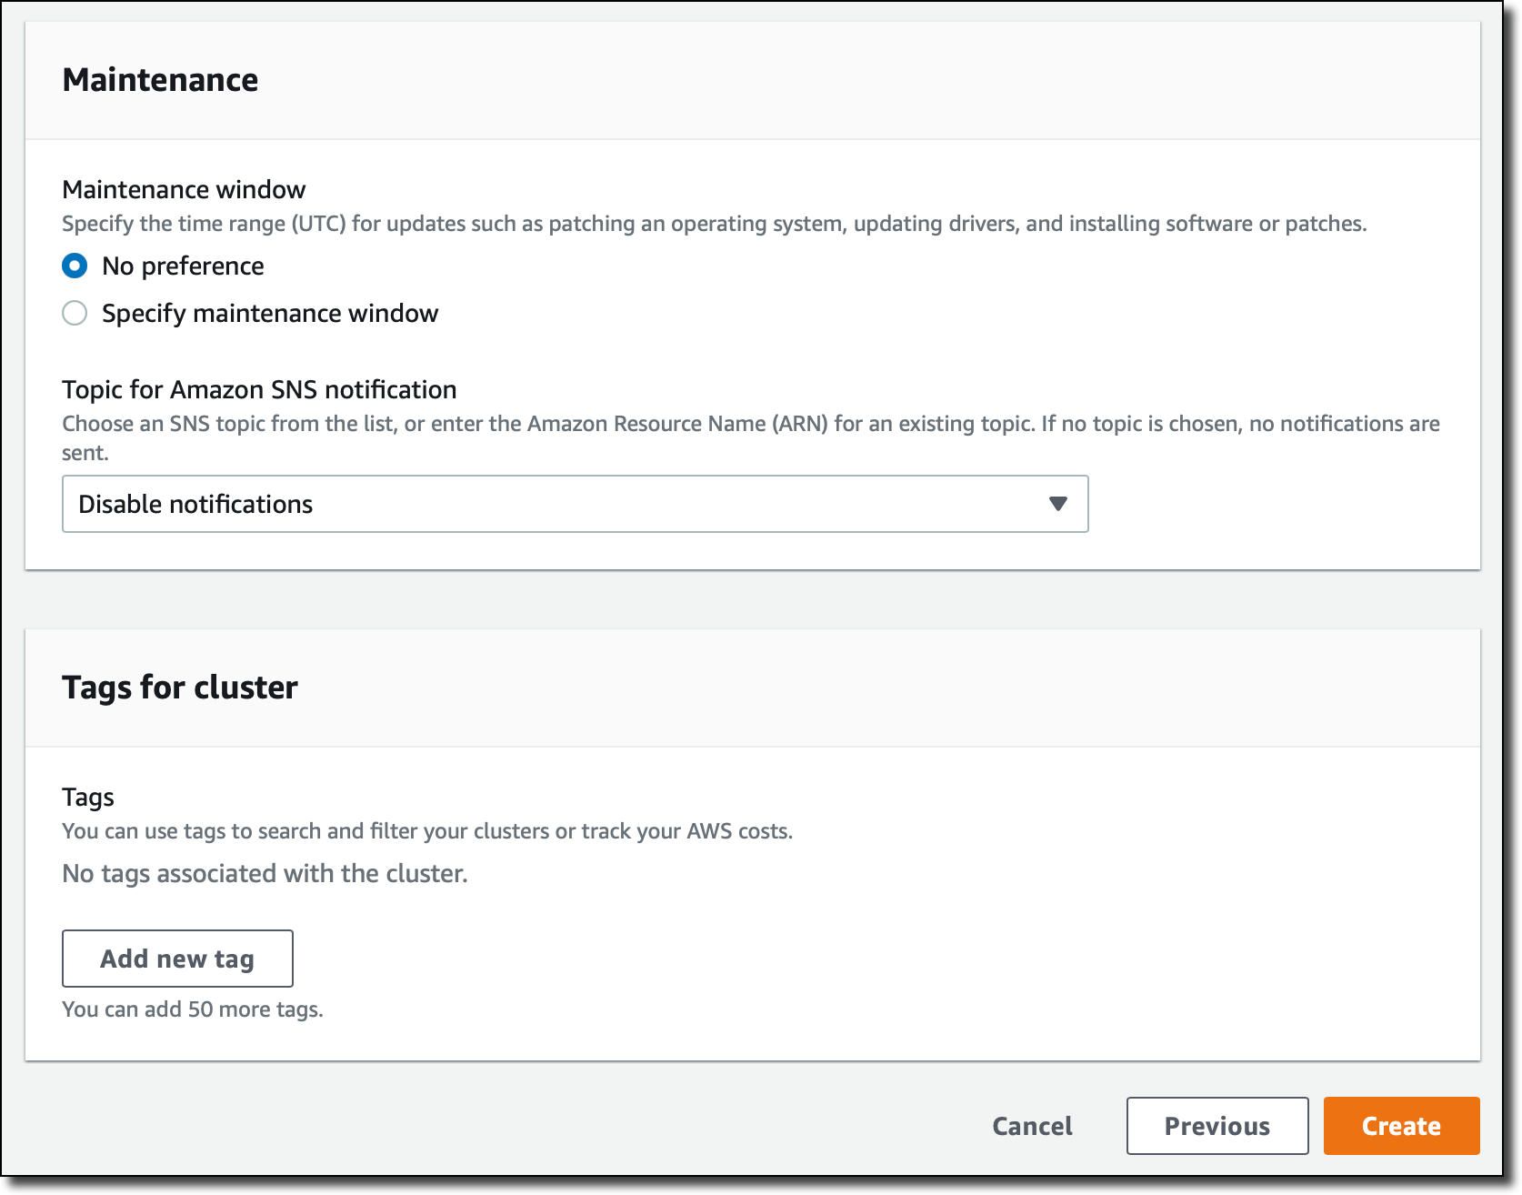Click the tags search and filter description
Image resolution: width=1522 pixels, height=1195 pixels.
pos(427,831)
